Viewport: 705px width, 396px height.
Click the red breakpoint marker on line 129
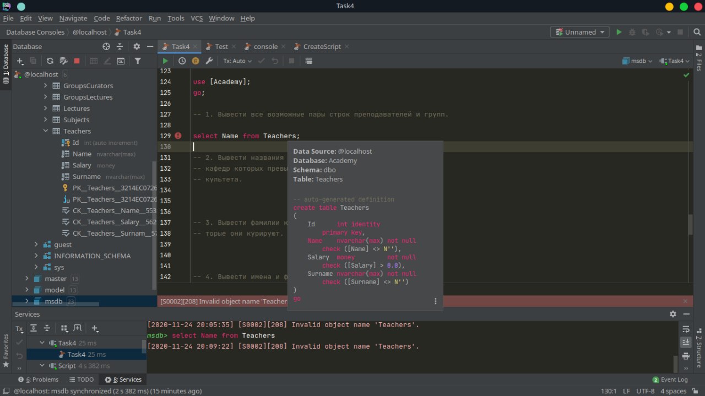point(178,136)
